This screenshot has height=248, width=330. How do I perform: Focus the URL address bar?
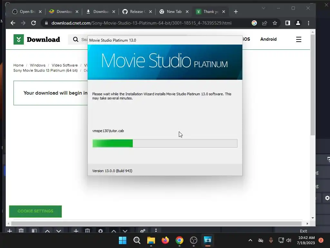click(141, 23)
